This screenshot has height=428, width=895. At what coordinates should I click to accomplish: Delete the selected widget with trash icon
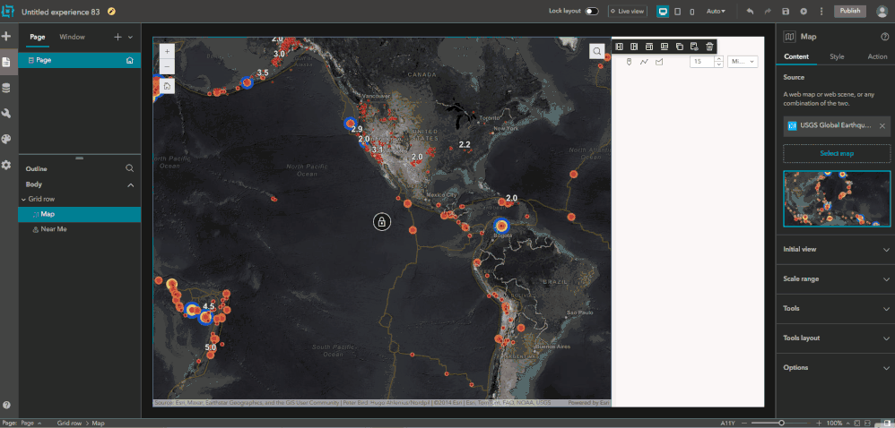(709, 47)
